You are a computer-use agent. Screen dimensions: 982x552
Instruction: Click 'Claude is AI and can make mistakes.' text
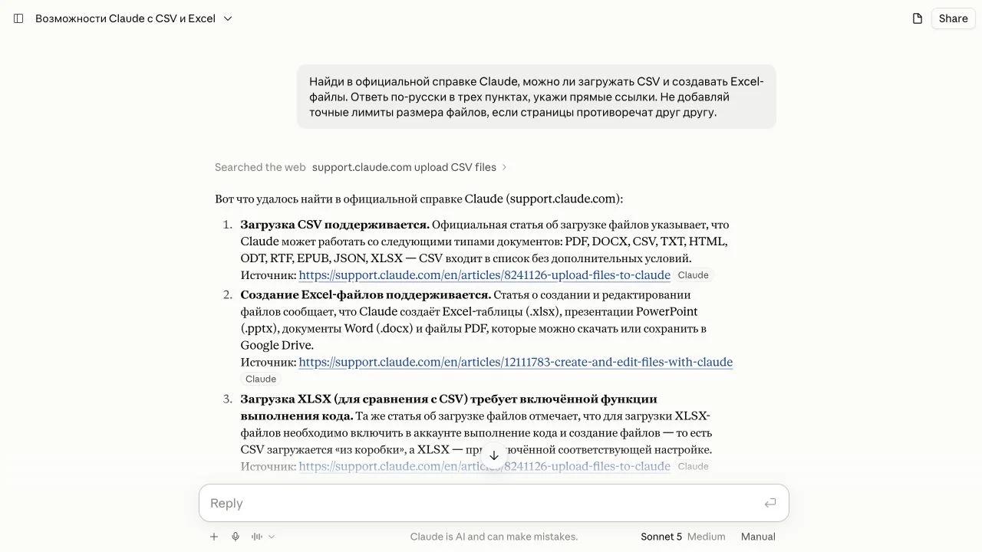pos(494,537)
